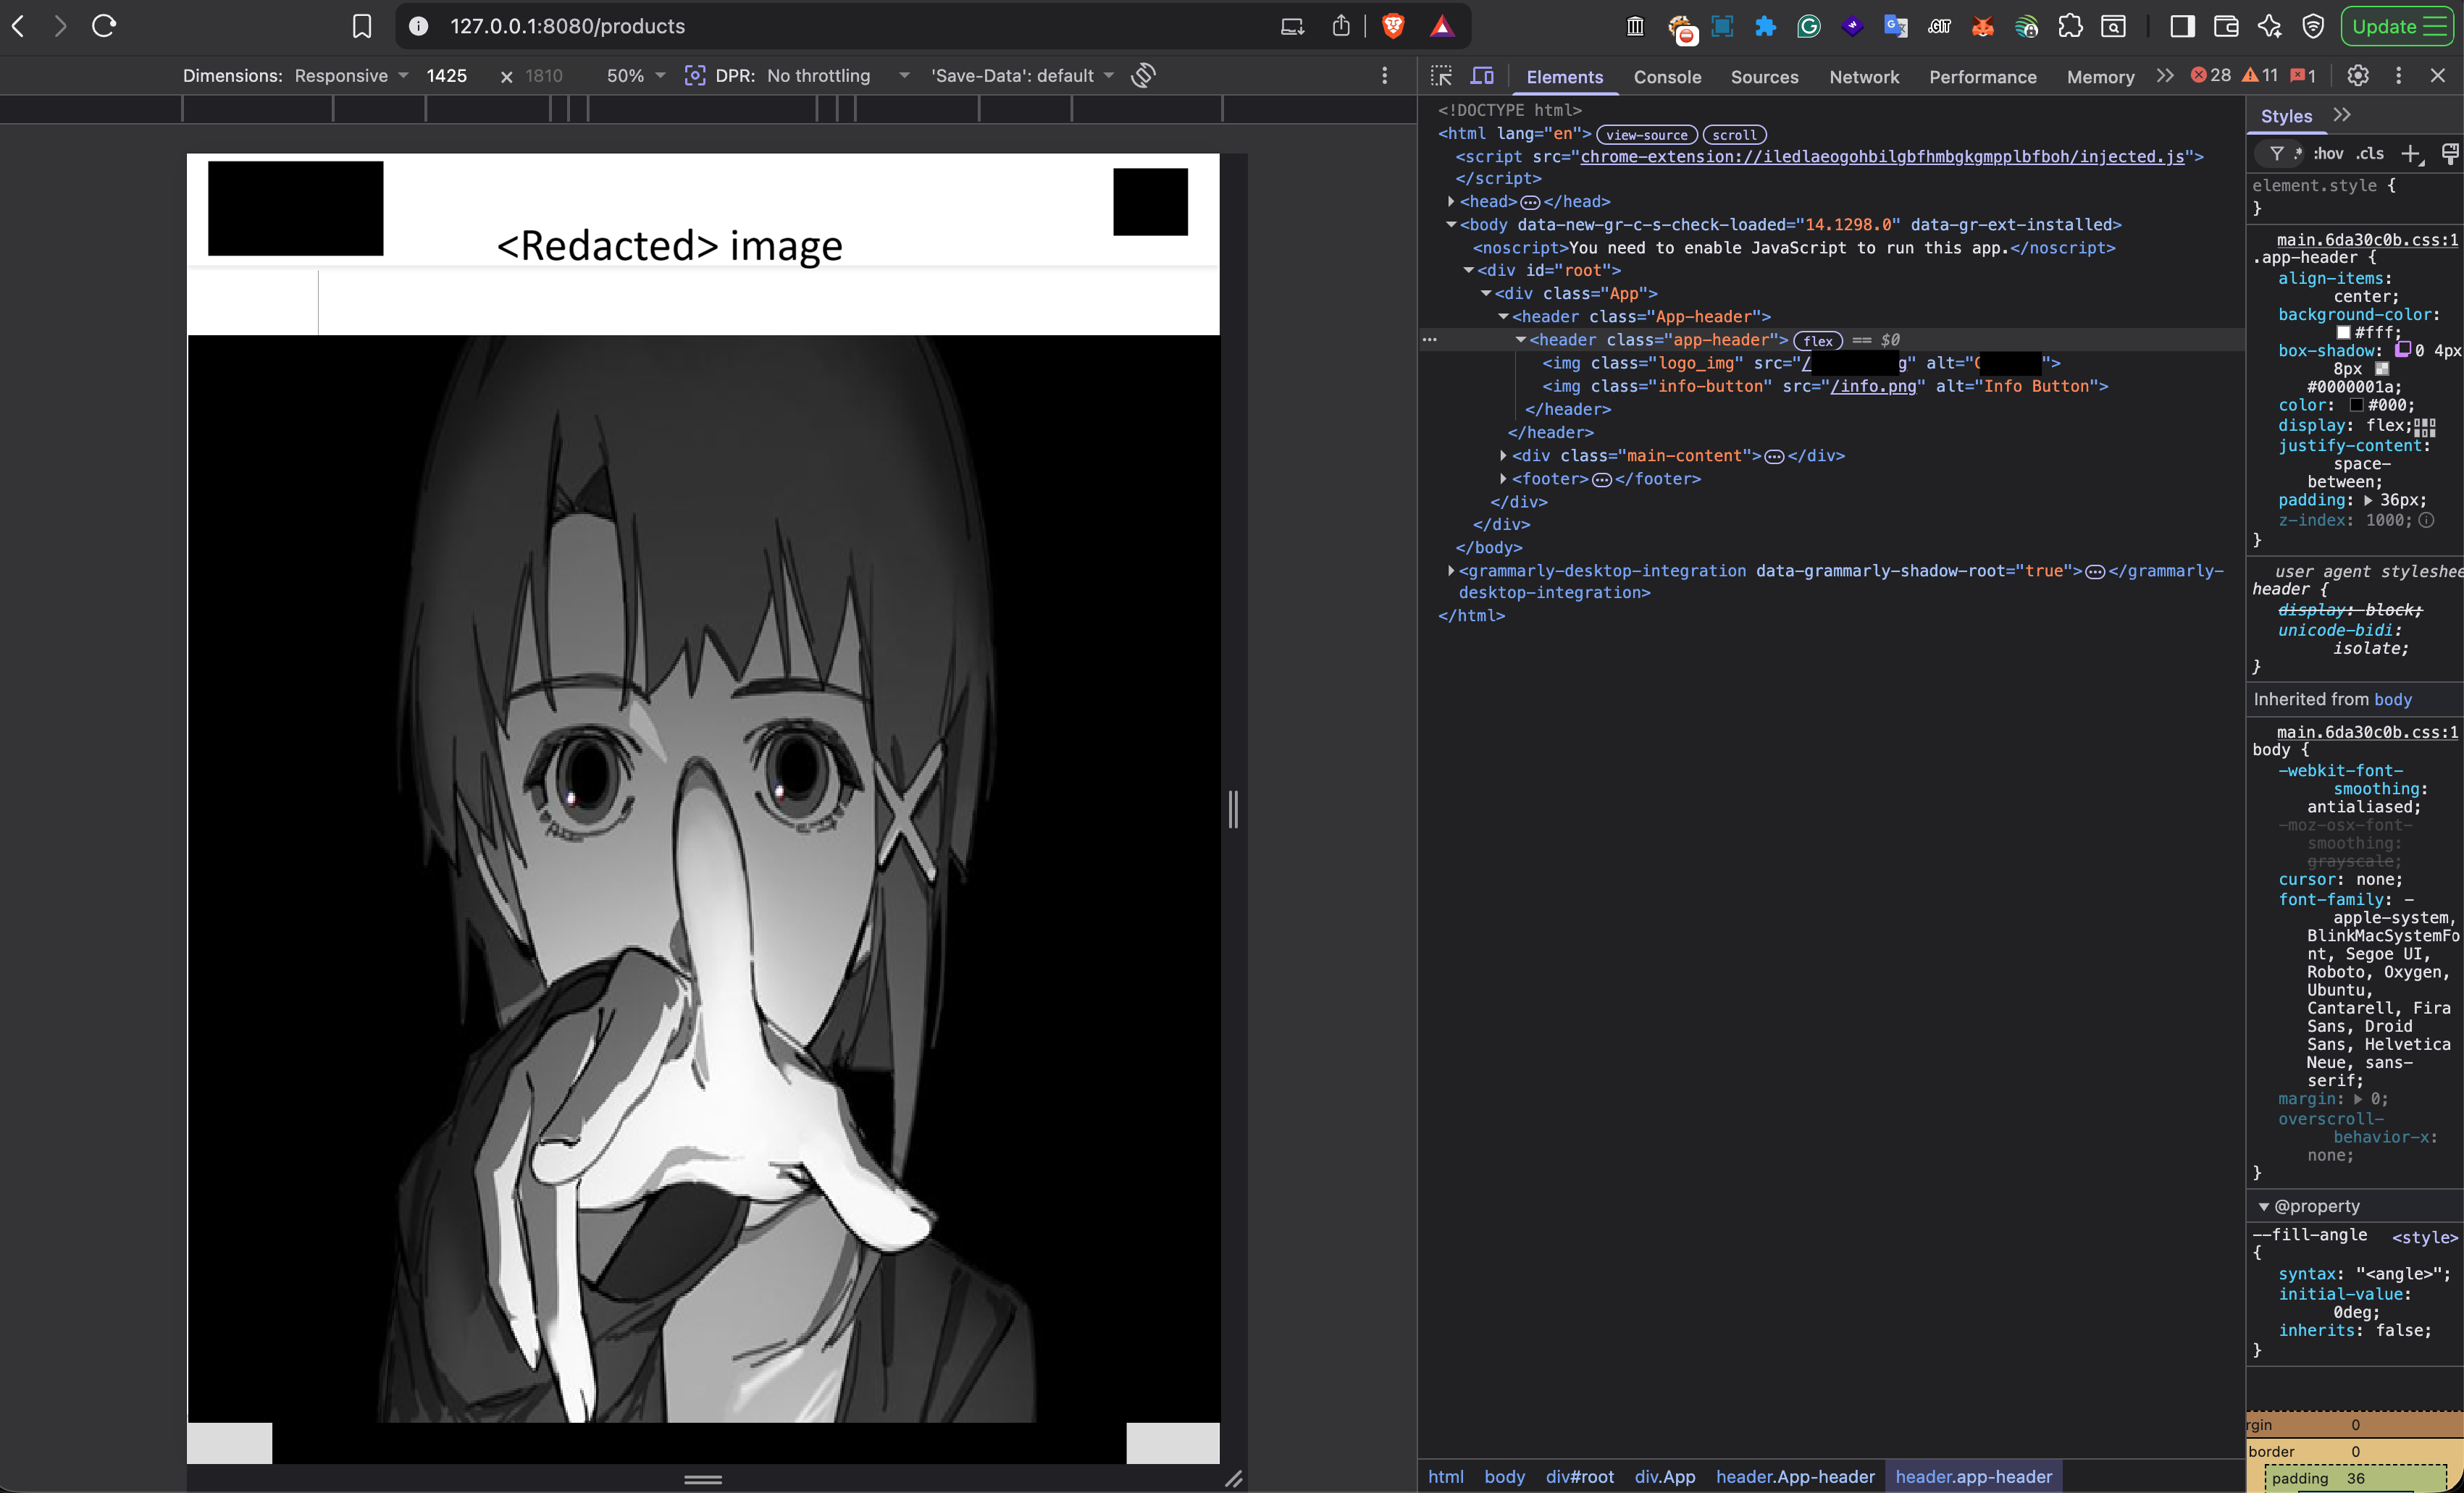
Task: Click the Brave Shields lion icon
Action: 1392,26
